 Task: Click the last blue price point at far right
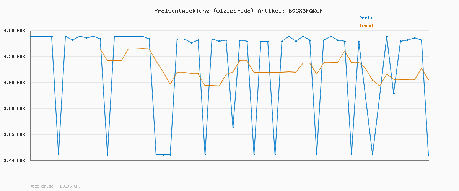pos(428,155)
